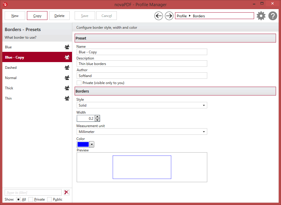Increase border Width with up spinner
This screenshot has height=205, width=281.
[97, 117]
